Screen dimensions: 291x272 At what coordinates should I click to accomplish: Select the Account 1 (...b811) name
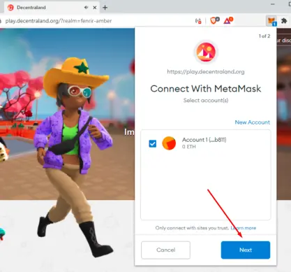click(204, 140)
